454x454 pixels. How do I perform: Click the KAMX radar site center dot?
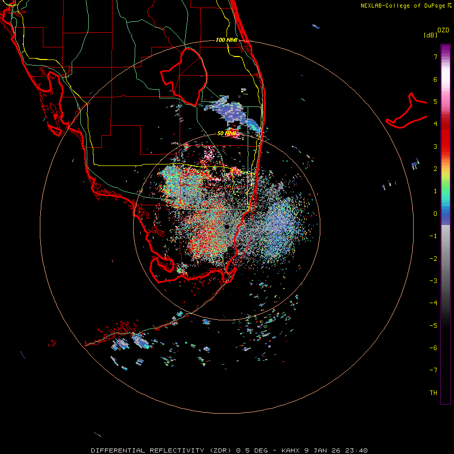click(228, 226)
